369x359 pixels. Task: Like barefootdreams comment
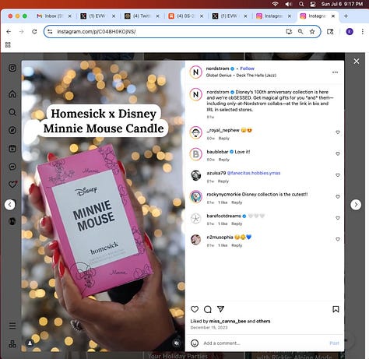pos(338,218)
